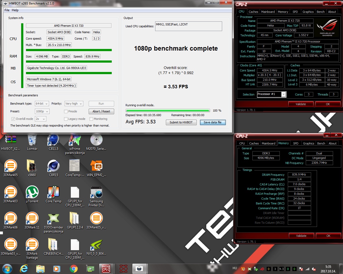Click the DRAM Frequency 839.9 MHz value
343x274 pixels.
(299, 174)
